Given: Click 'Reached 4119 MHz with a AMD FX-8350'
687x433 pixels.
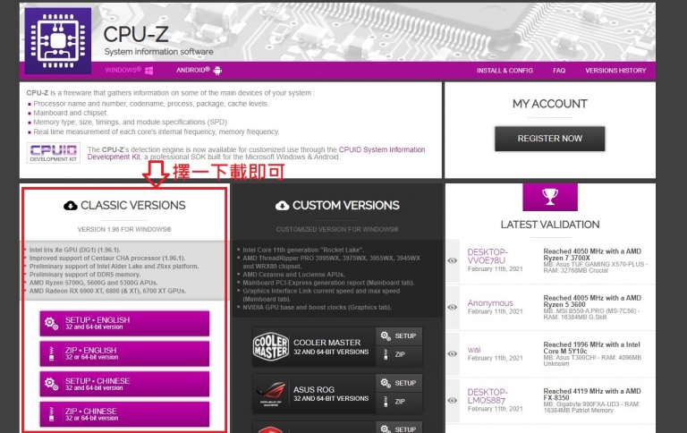Looking at the screenshot, I should [x=592, y=395].
